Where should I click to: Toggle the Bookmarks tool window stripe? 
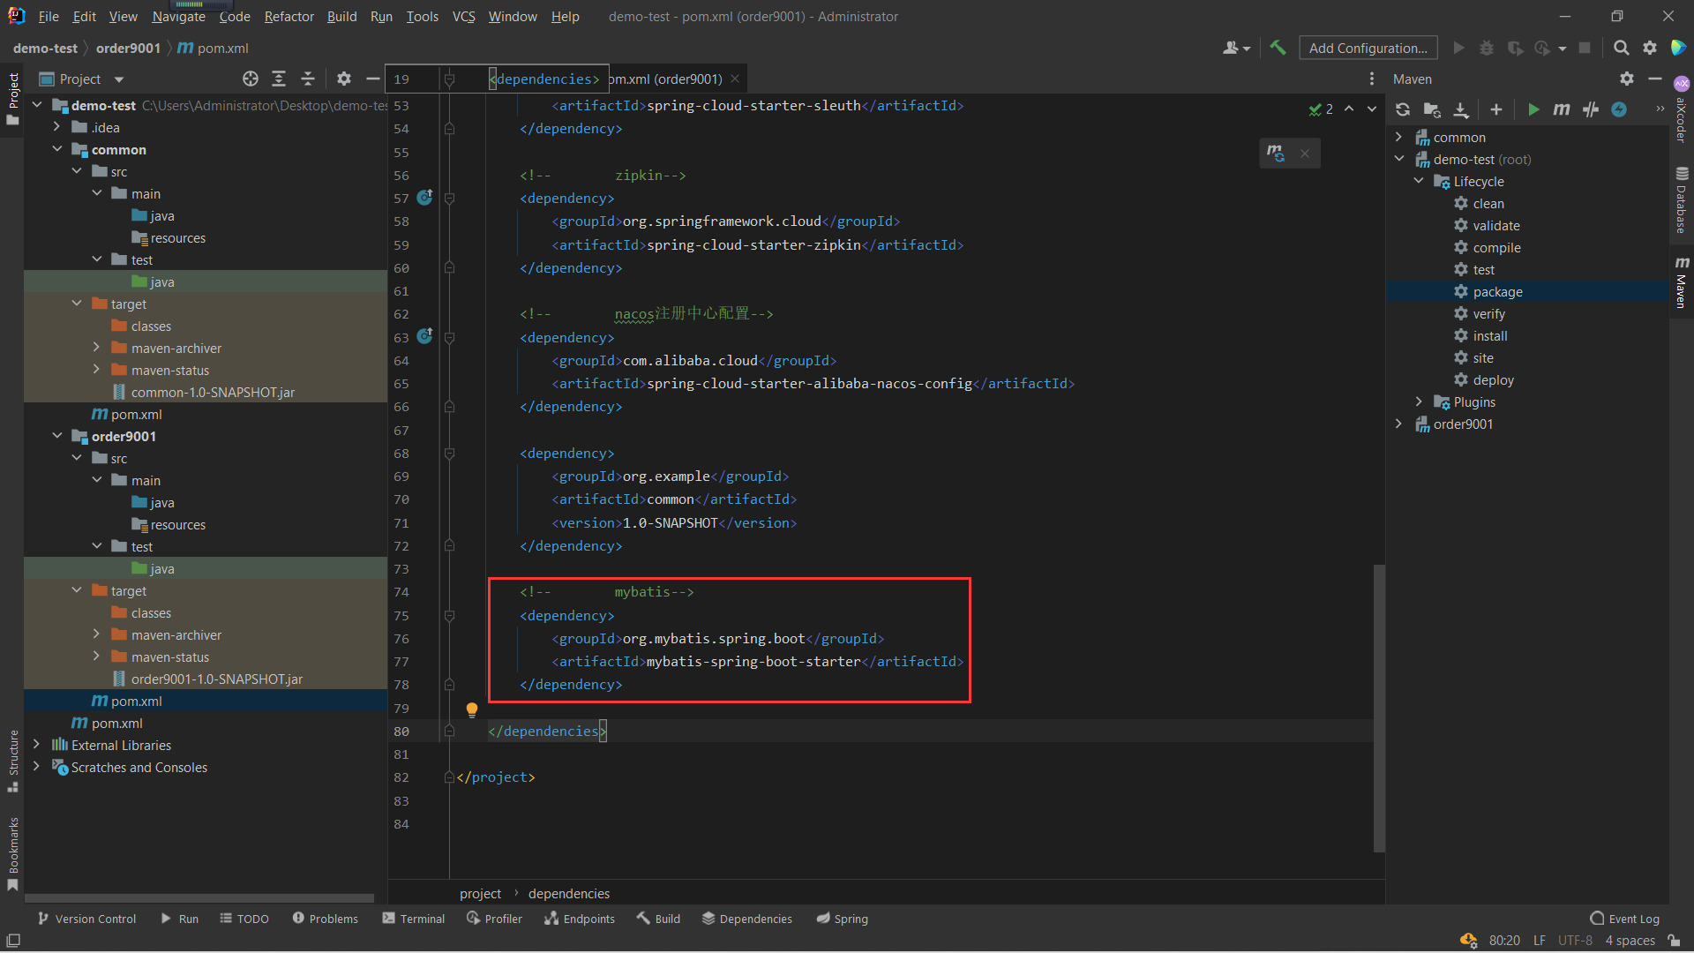tap(12, 852)
